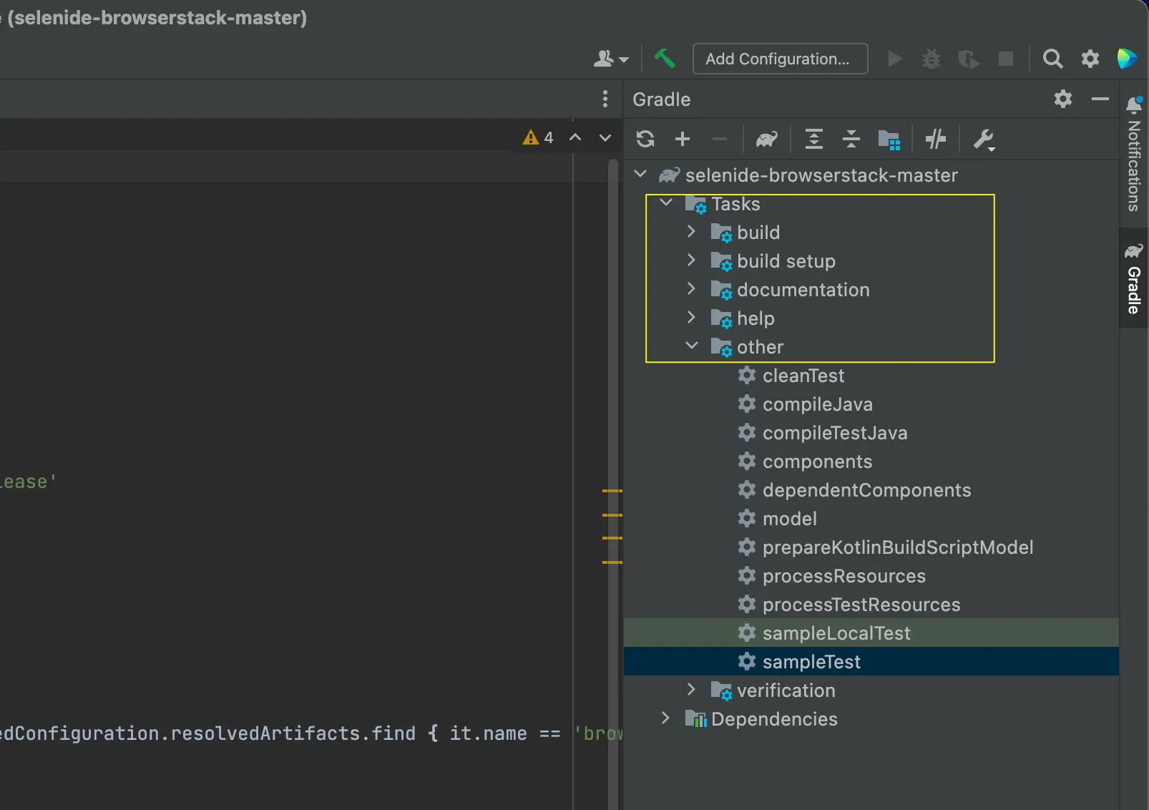Reload all Gradle projects
The width and height of the screenshot is (1149, 810).
645,139
